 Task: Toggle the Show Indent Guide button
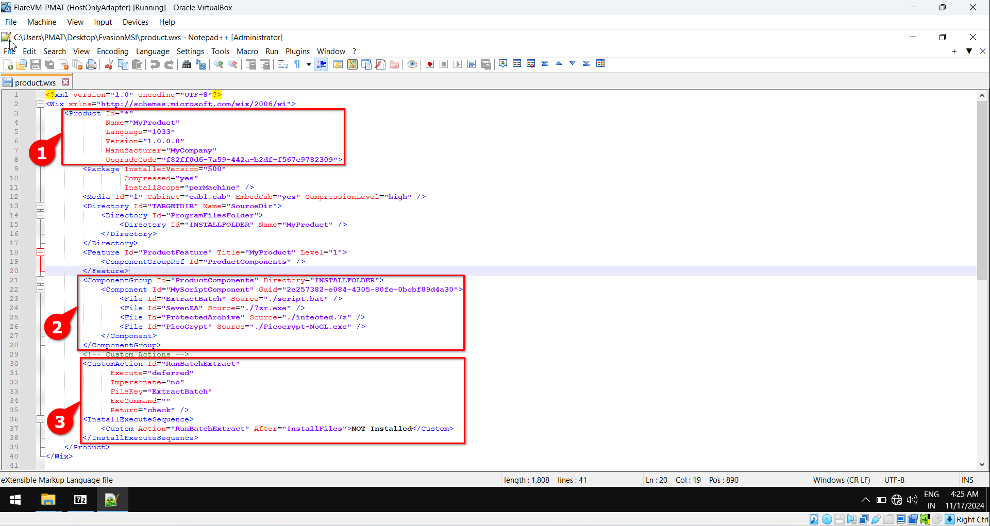point(321,64)
